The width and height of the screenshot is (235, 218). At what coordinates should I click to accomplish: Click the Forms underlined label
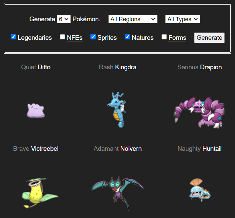point(177,38)
